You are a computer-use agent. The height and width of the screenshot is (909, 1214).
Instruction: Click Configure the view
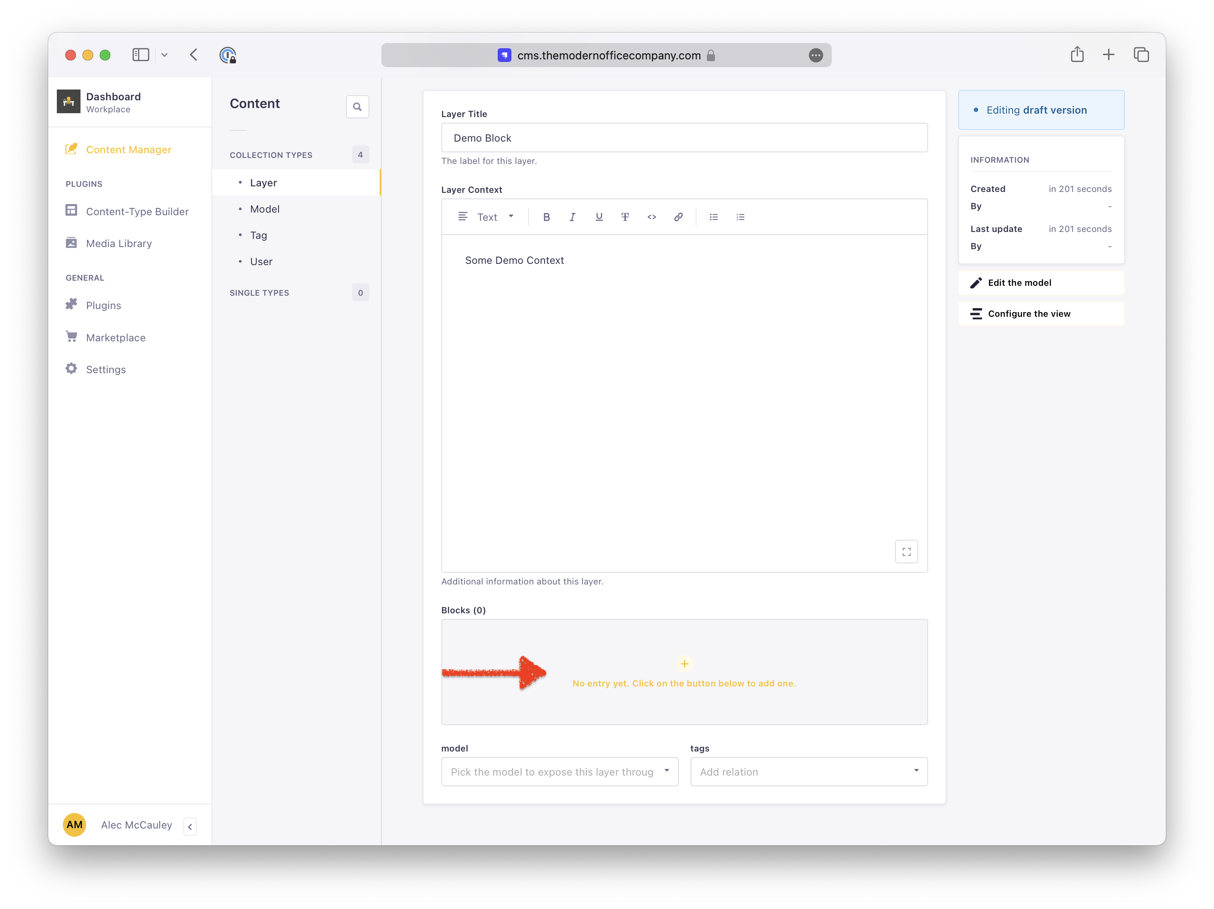[x=1028, y=313]
